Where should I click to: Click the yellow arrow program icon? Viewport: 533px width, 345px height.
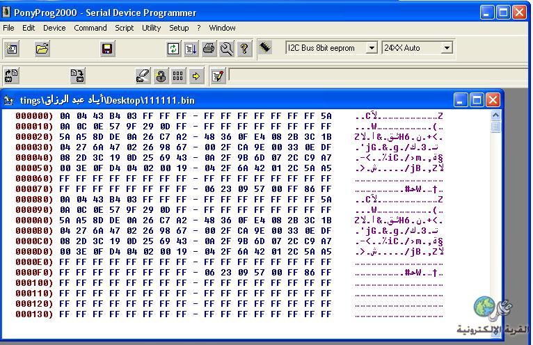coord(196,75)
